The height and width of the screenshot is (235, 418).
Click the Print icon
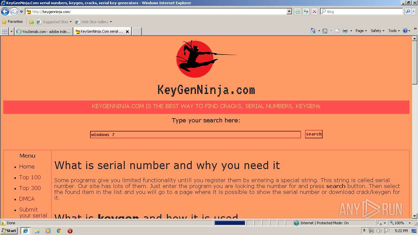point(345,31)
